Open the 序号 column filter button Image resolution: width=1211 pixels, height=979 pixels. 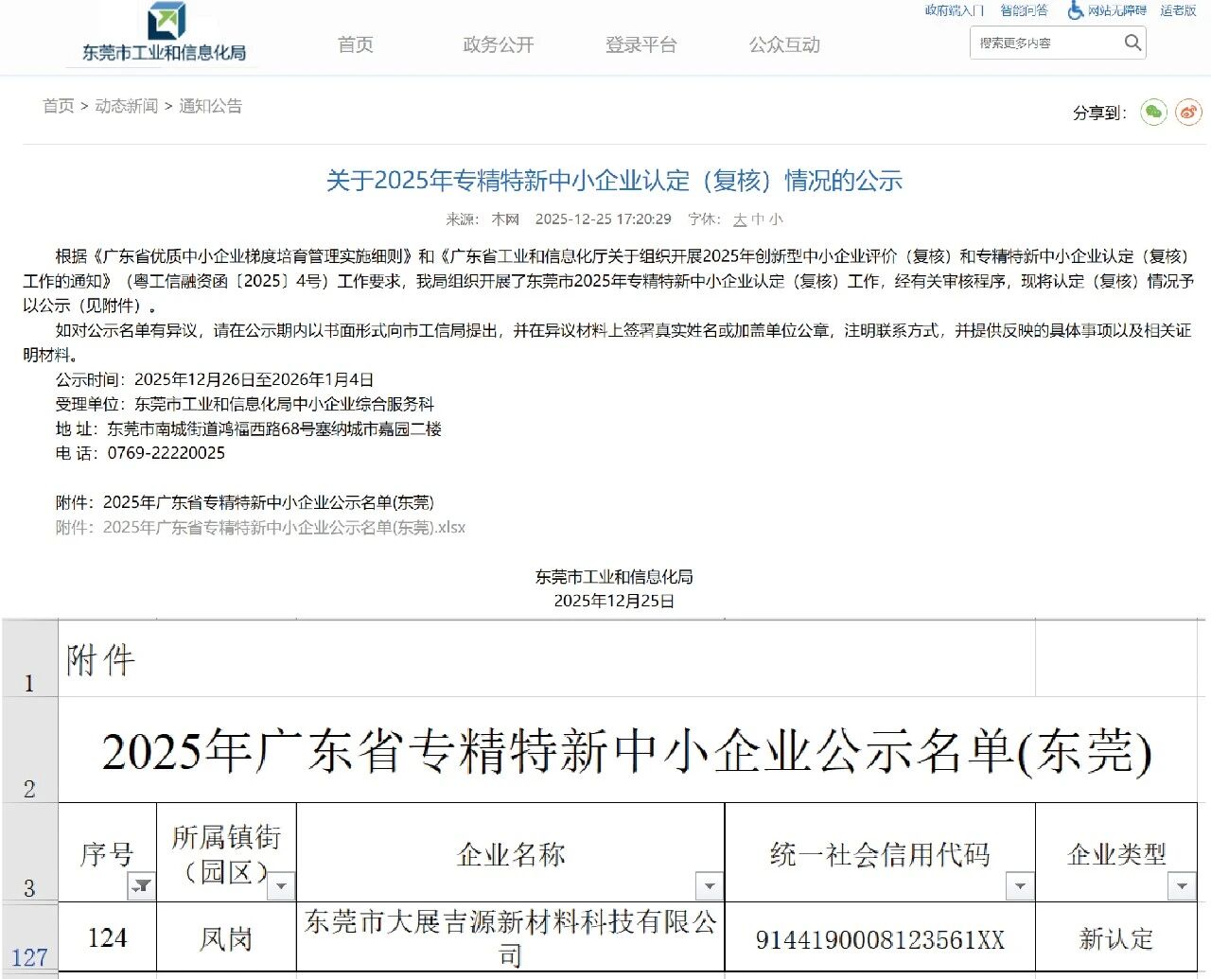(141, 886)
